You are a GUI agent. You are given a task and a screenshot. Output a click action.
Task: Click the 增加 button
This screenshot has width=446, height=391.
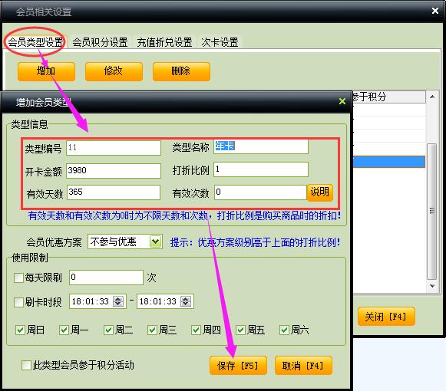[x=46, y=71]
